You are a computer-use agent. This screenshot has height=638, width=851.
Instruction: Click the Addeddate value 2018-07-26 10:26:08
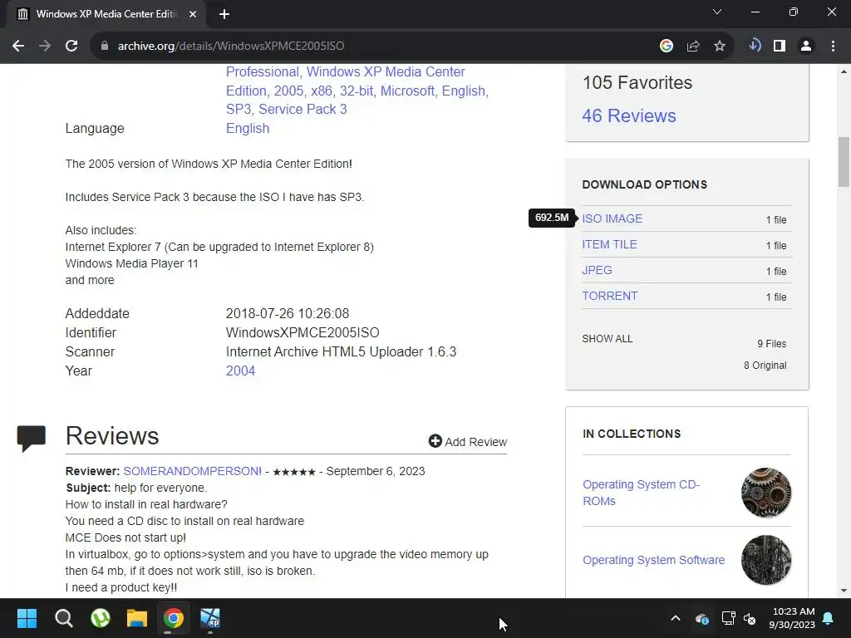point(287,313)
